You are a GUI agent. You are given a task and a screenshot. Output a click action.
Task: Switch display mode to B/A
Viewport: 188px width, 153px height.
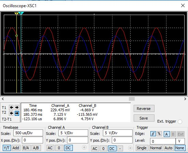[26, 148]
